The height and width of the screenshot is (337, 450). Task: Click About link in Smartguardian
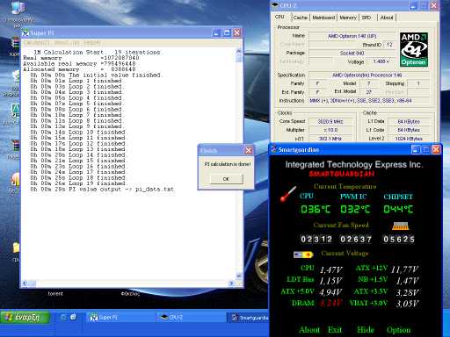[309, 330]
